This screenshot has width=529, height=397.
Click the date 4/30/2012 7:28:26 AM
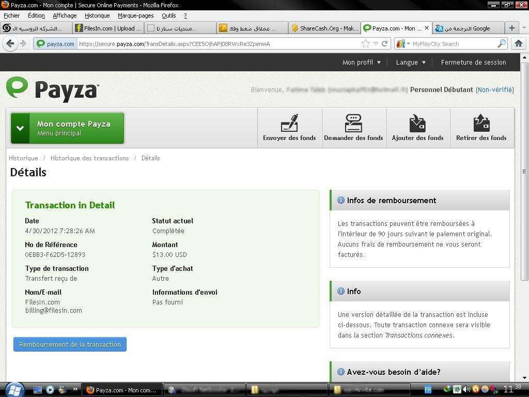click(60, 231)
